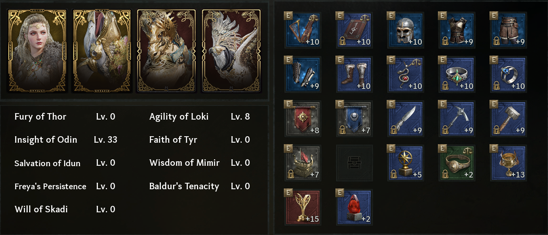Click the iron helmet equipment slot
Viewport: 548px width, 235px height.
click(x=405, y=30)
